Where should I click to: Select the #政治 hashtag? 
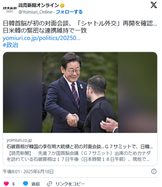click(11, 45)
